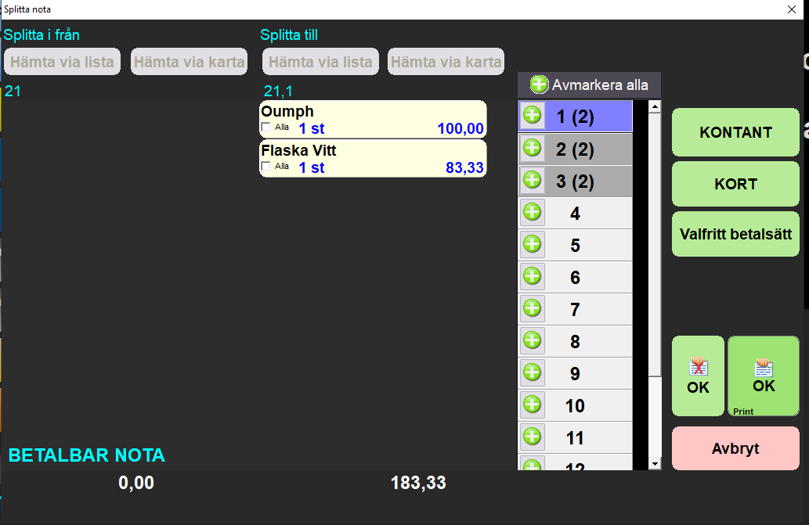Click the plus icon on row 7
The image size is (809, 525).
533,309
